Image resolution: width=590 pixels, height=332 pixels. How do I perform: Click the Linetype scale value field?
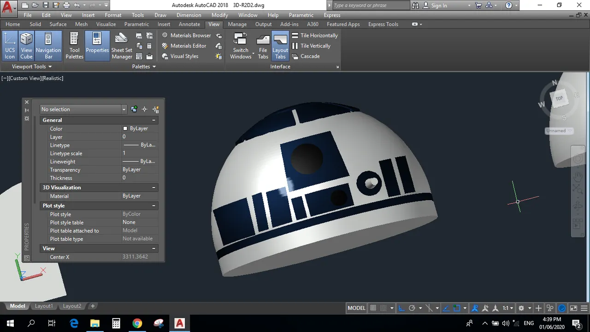click(140, 153)
